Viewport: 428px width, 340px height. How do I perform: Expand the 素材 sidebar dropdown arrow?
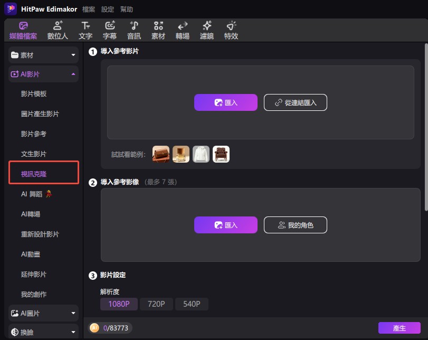[73, 55]
